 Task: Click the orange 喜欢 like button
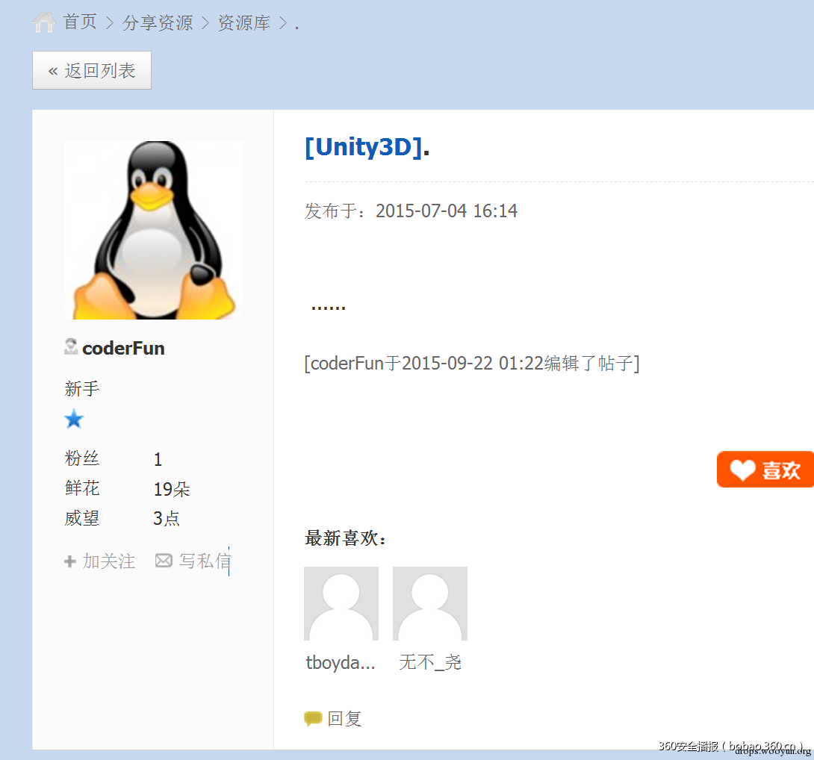point(765,470)
